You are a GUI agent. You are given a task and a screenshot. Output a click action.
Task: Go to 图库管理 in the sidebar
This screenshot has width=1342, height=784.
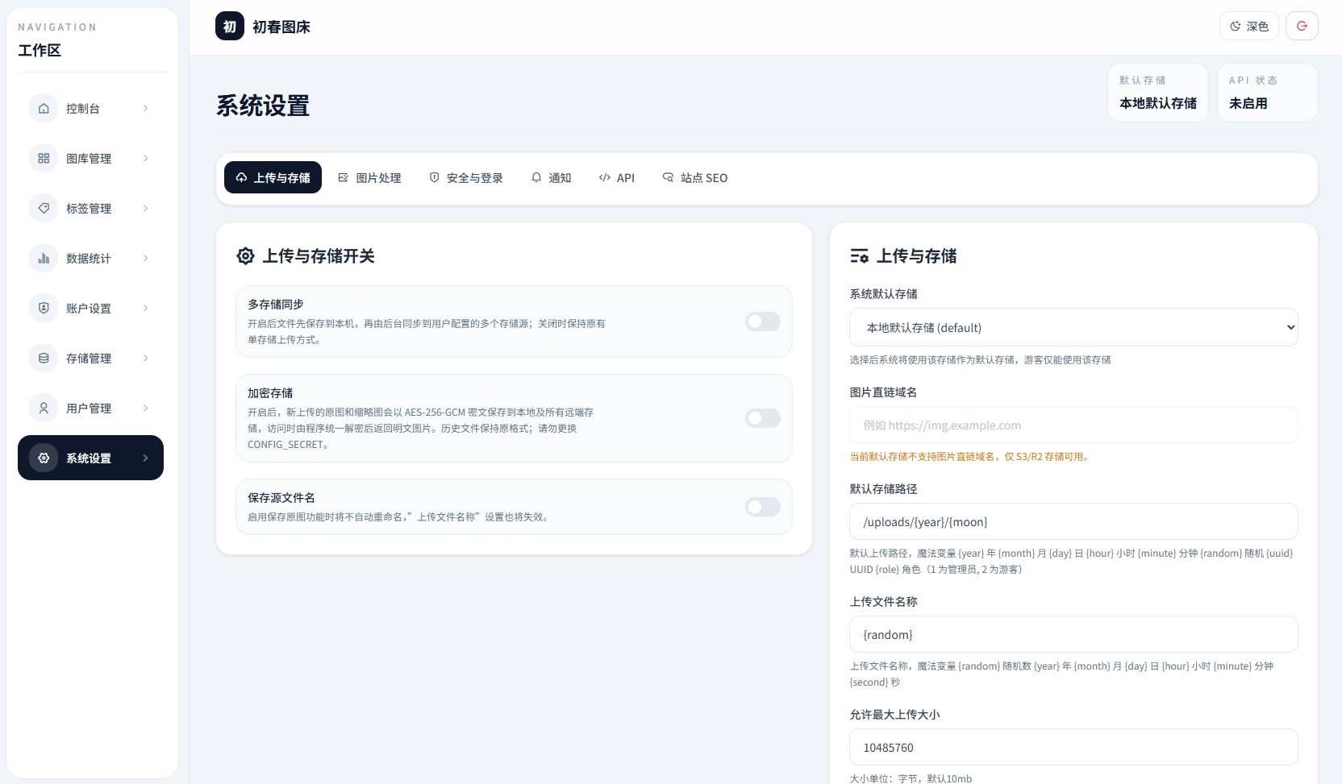point(90,158)
